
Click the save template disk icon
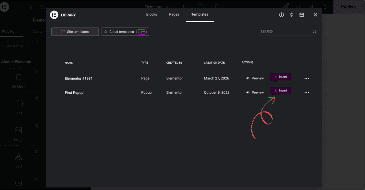tap(302, 15)
